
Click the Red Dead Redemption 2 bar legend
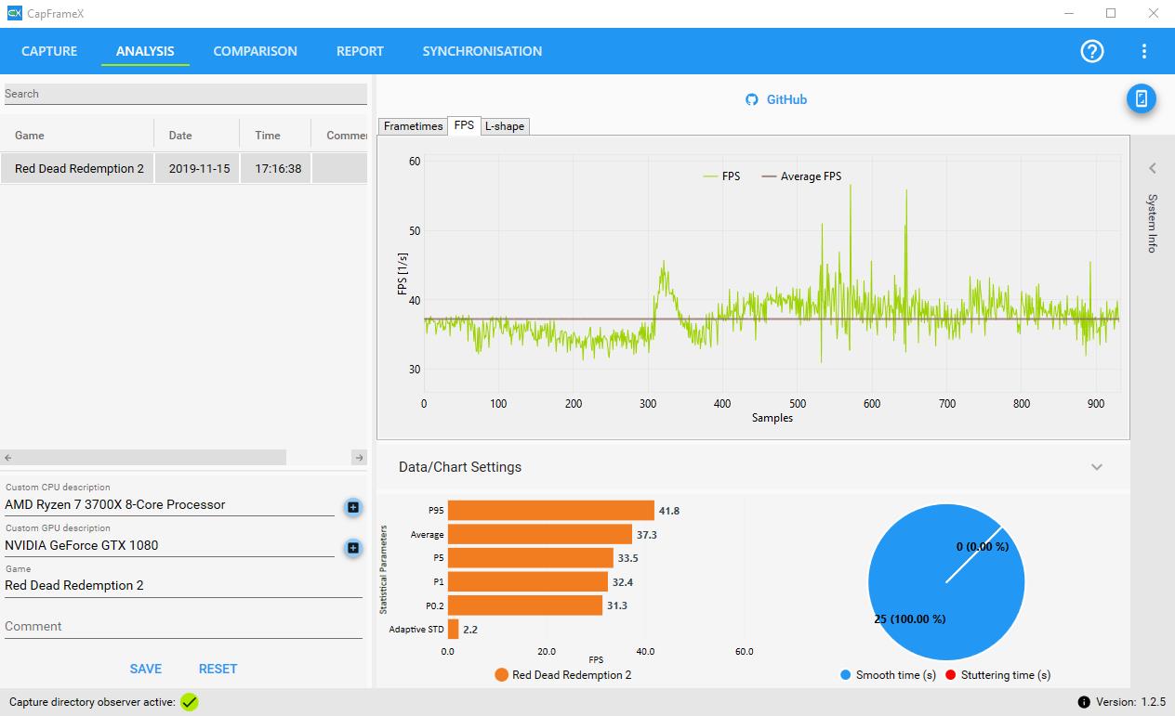point(563,675)
